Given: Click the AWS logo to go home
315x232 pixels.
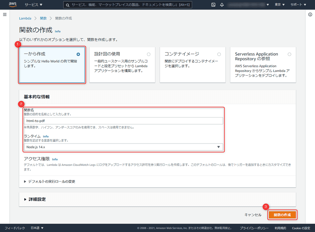Looking at the screenshot, I should point(12,5).
